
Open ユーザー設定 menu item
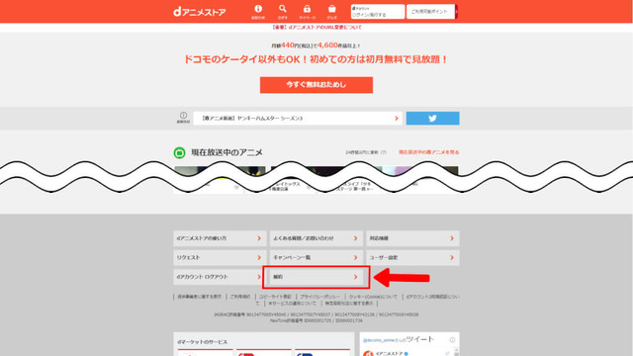(x=412, y=257)
